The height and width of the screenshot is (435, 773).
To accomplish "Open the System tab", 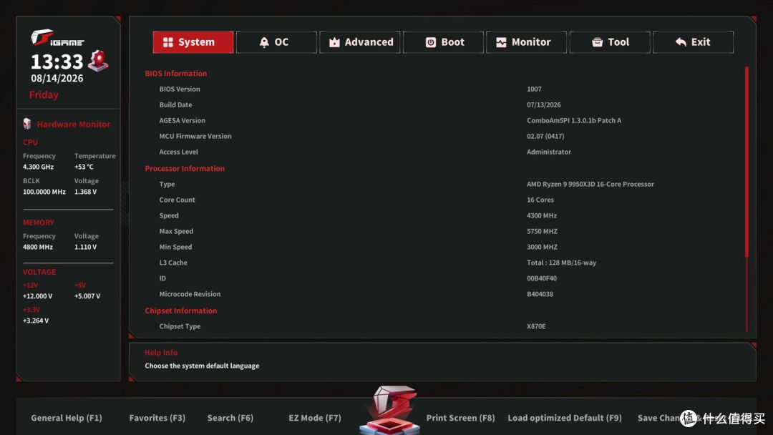I will 193,42.
